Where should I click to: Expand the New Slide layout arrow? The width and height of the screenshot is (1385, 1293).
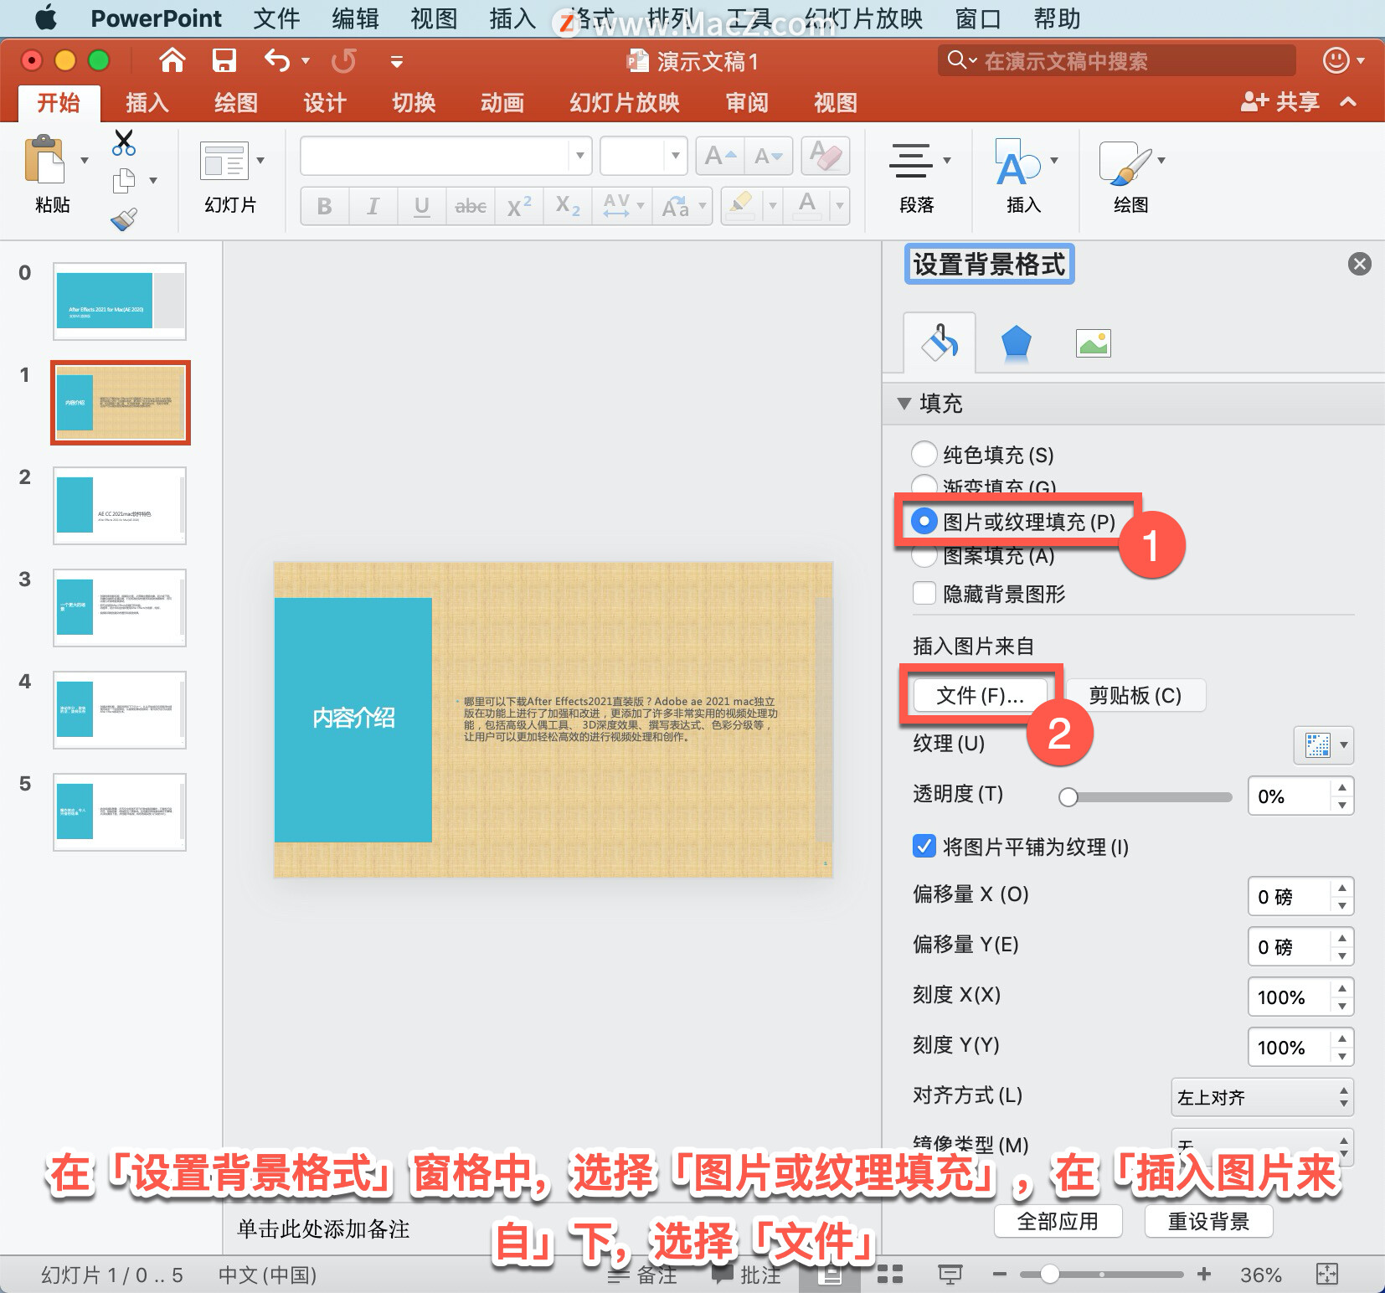pyautogui.click(x=260, y=160)
